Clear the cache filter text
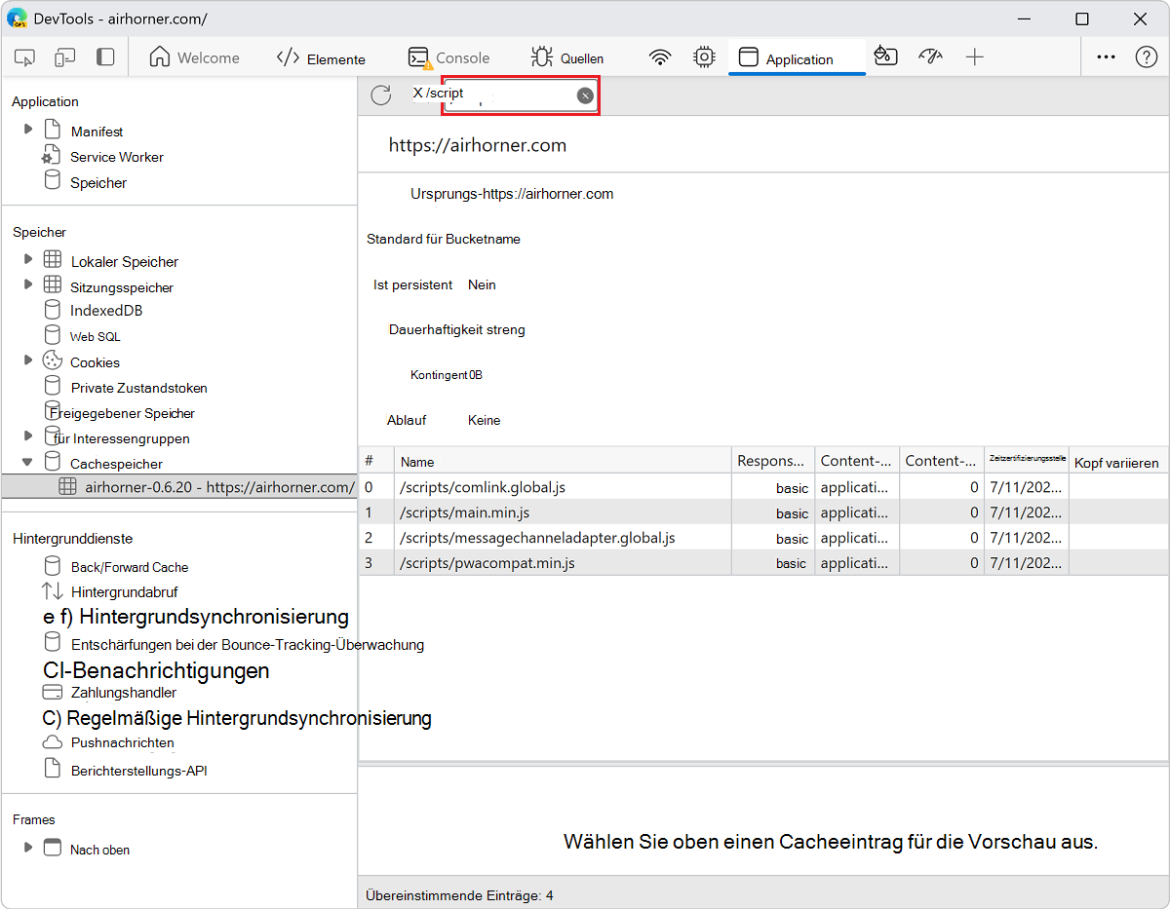 click(x=585, y=95)
